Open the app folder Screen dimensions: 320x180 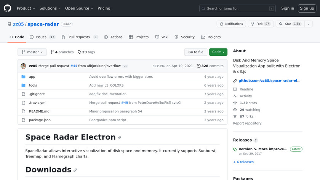[x=32, y=77]
